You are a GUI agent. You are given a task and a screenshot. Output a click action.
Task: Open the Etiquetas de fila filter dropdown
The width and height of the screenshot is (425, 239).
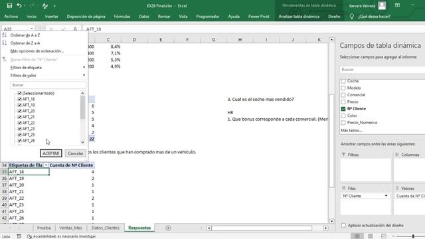(46, 165)
